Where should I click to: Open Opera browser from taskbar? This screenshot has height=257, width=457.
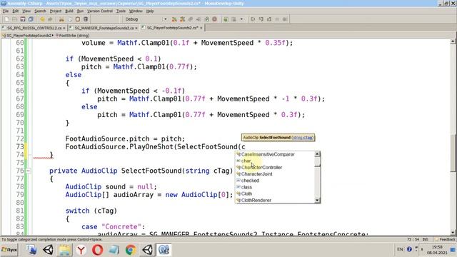(97, 250)
